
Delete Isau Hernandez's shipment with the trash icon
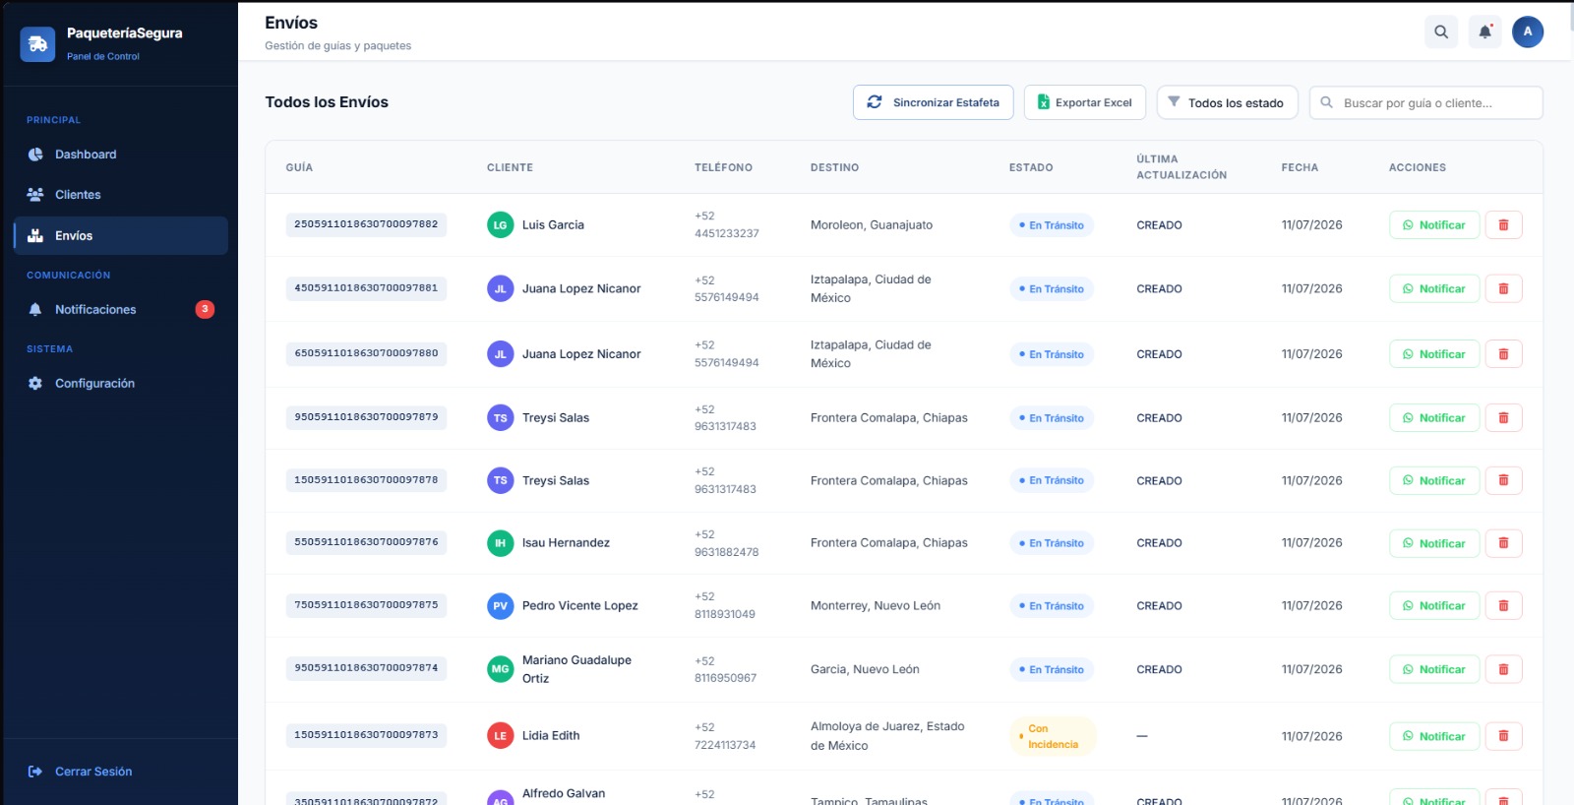pyautogui.click(x=1503, y=543)
